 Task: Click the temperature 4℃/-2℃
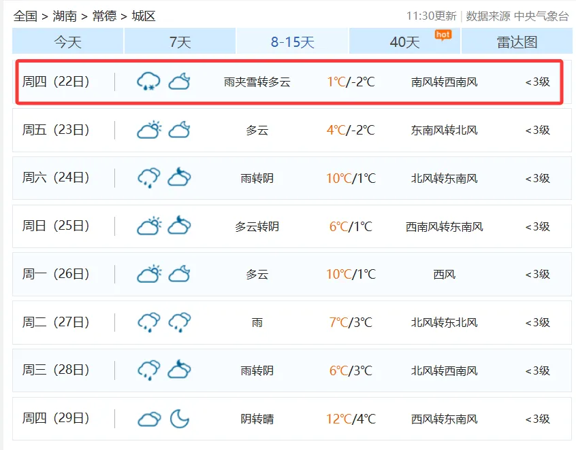pyautogui.click(x=351, y=130)
